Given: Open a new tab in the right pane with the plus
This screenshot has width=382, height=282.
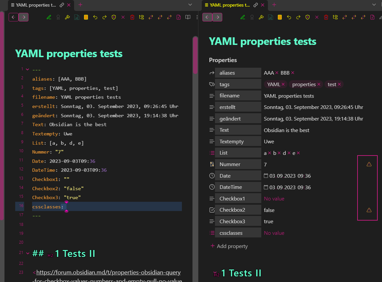Looking at the screenshot, I should coord(274,5).
